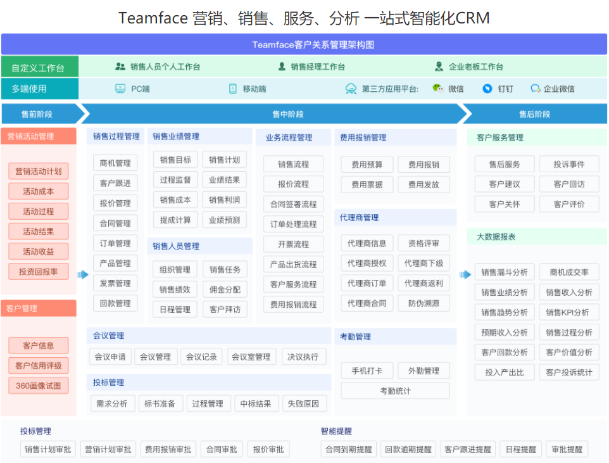Select the 佣金分配 box
The image size is (609, 463).
225,289
